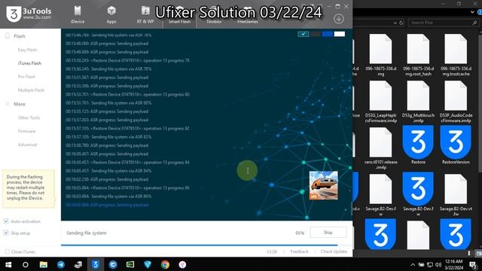
Task: Select Multiple Flash in the sidebar
Action: point(31,90)
